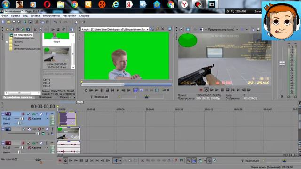Open the Вид menu
301x169 pixels.
[25, 15]
